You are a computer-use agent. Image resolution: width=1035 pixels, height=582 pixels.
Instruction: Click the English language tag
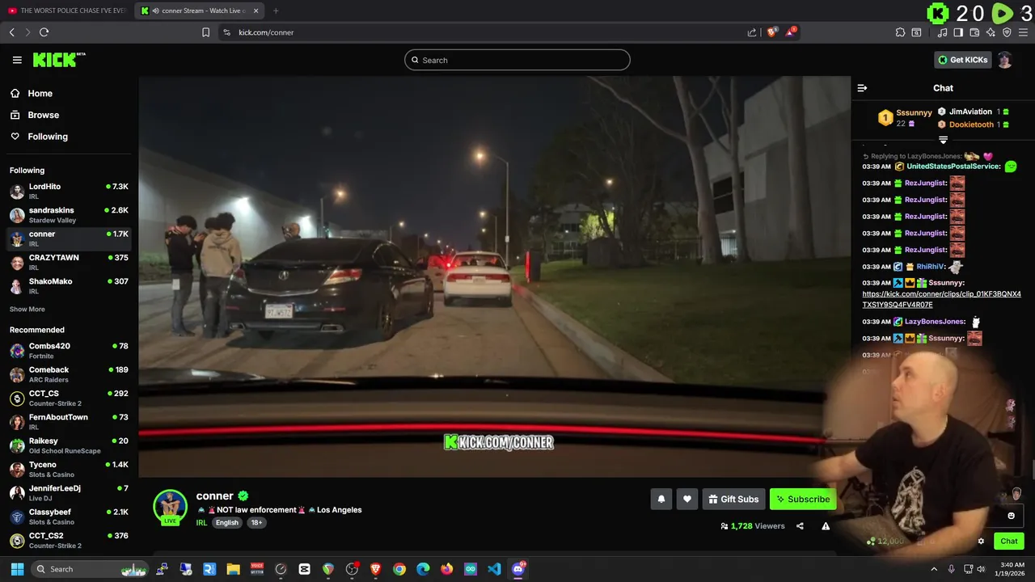tap(227, 523)
